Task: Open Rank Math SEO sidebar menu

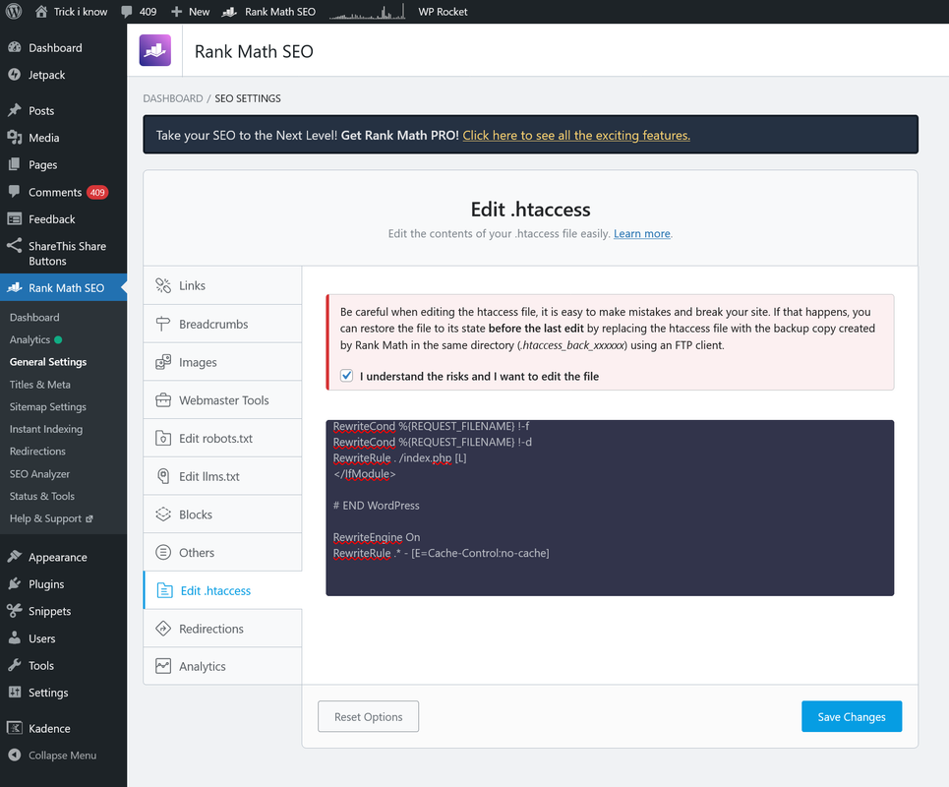Action: coord(64,287)
